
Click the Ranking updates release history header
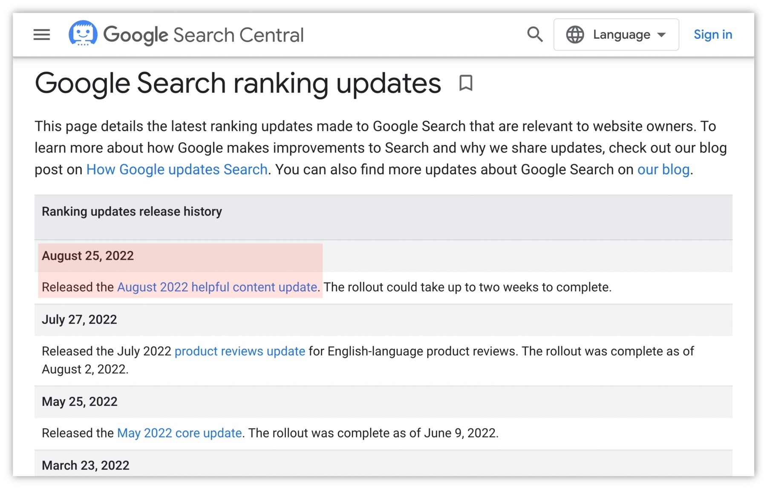(132, 212)
